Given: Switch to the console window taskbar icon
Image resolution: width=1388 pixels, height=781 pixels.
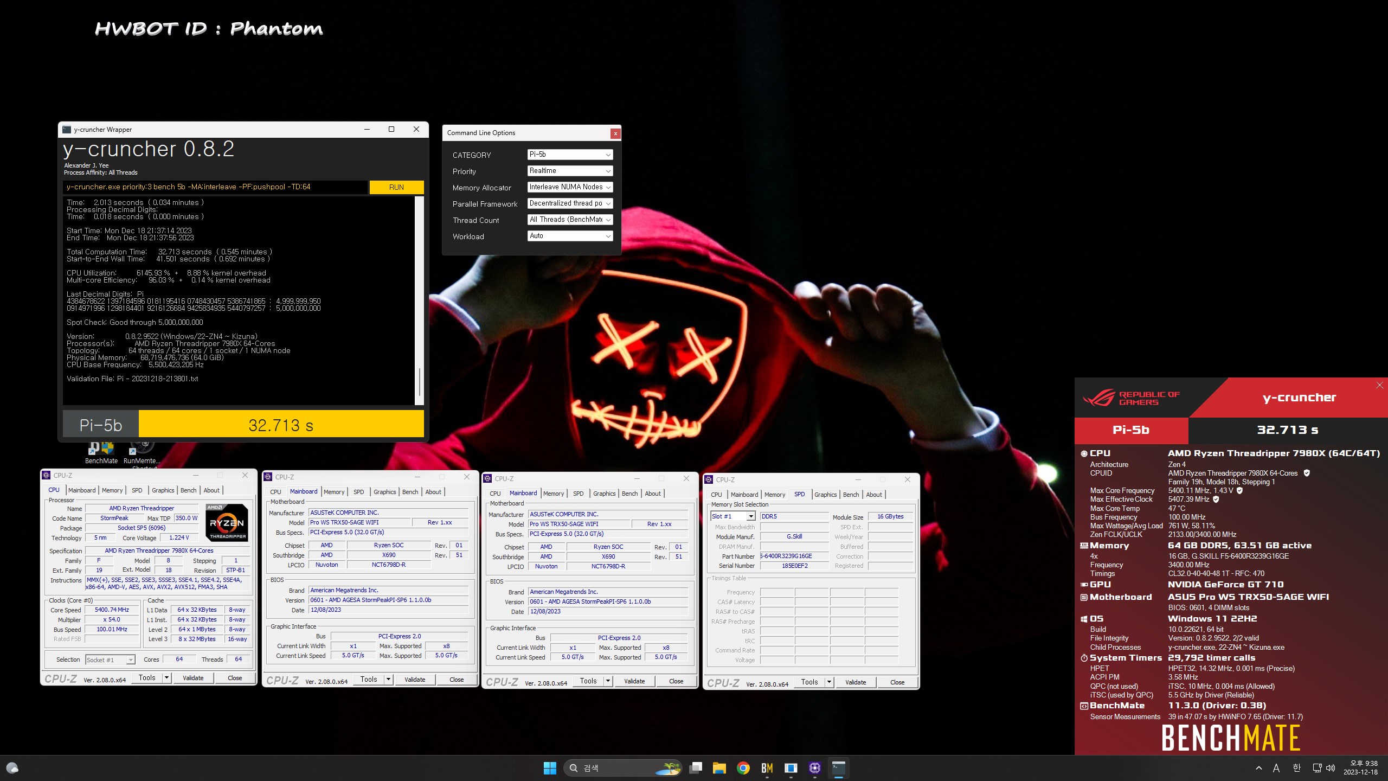Looking at the screenshot, I should 838,768.
